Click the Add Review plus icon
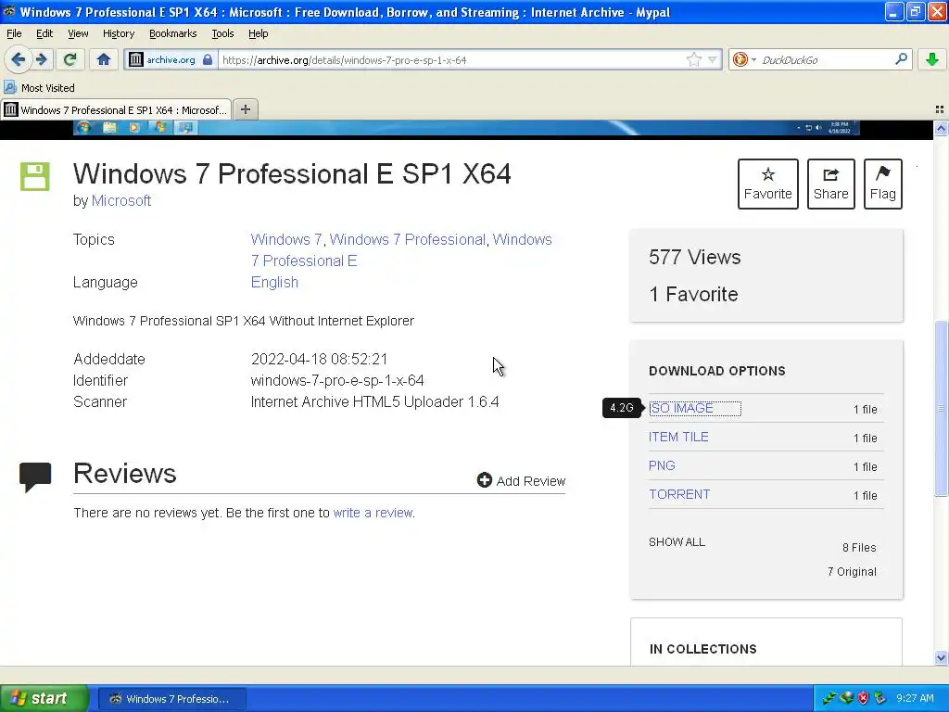 484,480
